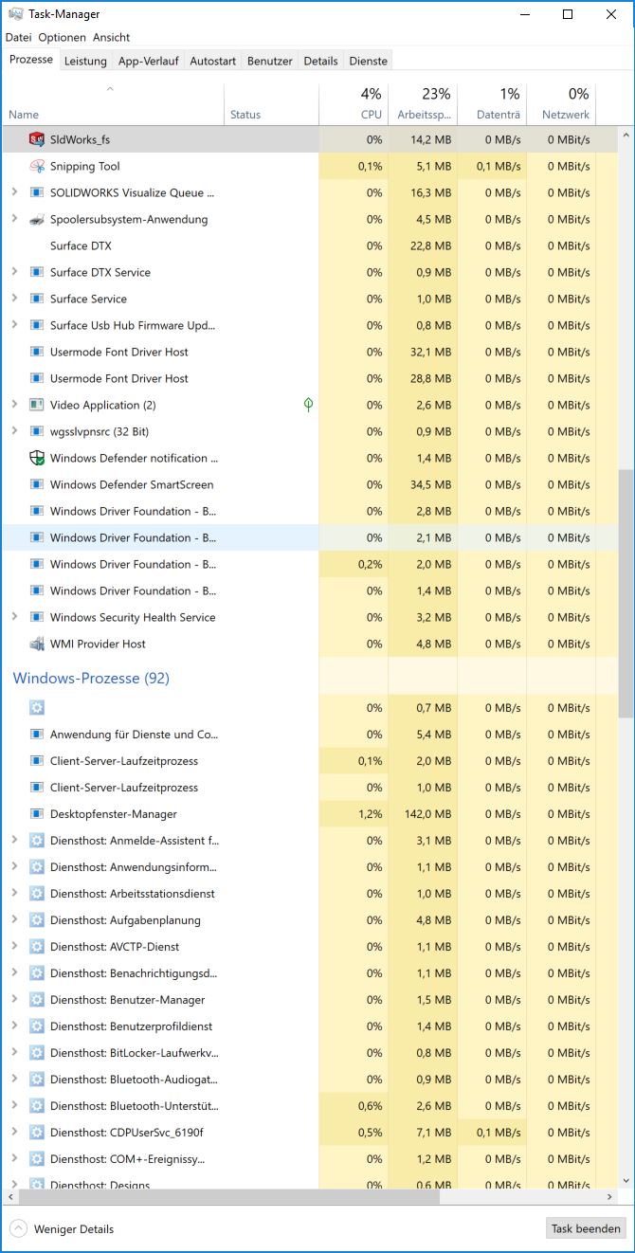
Task: Click the Diensthost: Aufgabenplanung gear icon
Action: pyautogui.click(x=37, y=920)
